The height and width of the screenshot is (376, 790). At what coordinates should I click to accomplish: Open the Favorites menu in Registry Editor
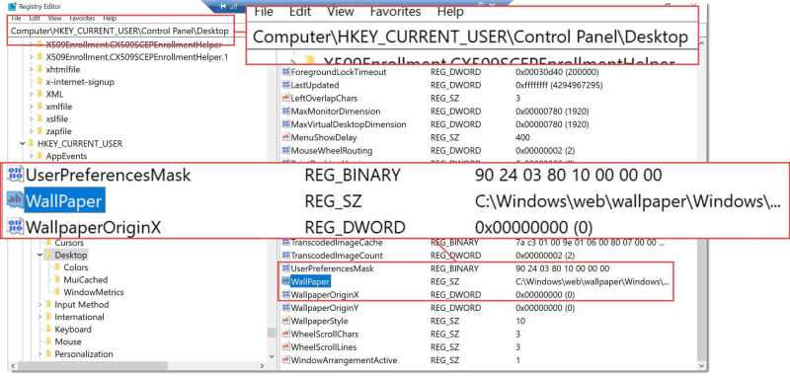(x=82, y=18)
